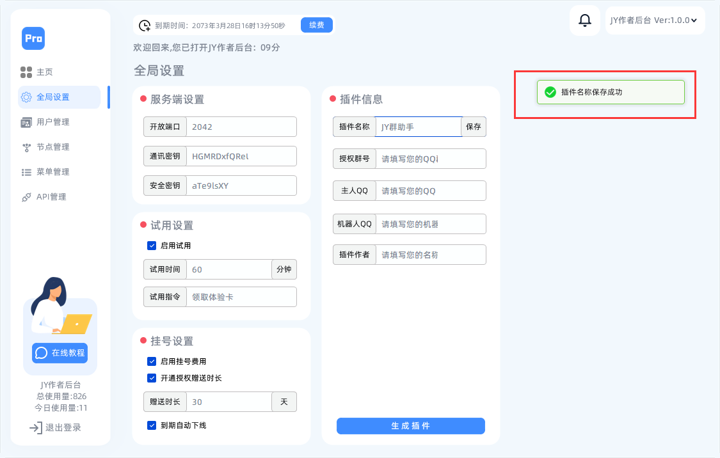This screenshot has width=720, height=458.
Task: Disable 开通授权赠送时长
Action: [x=152, y=379]
